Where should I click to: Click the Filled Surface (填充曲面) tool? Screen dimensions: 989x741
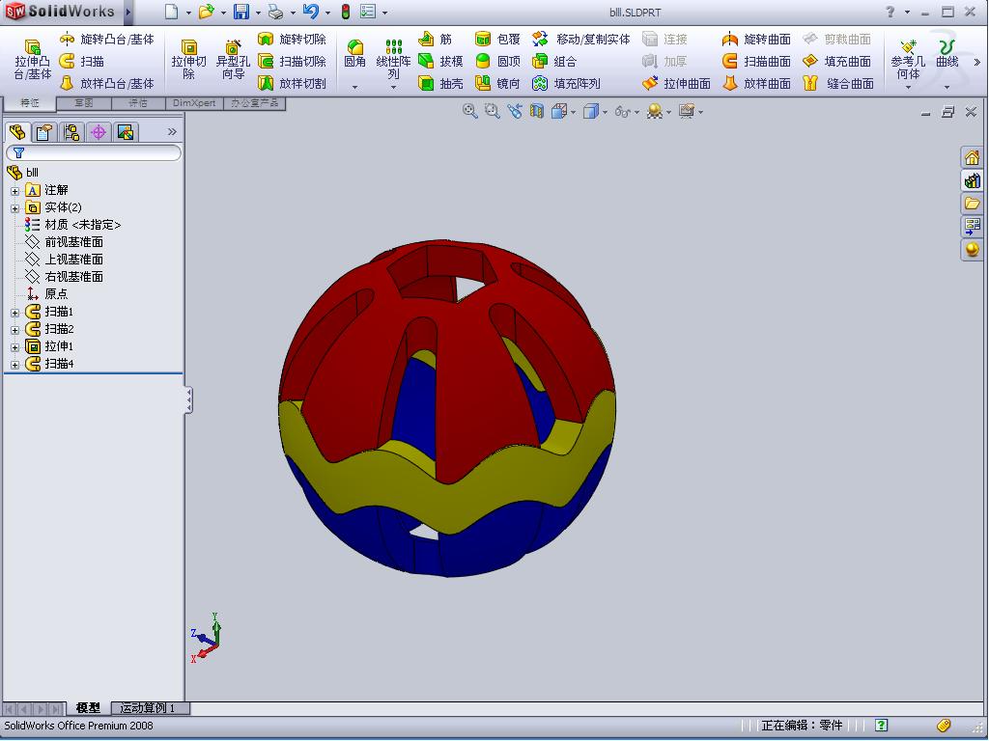pos(837,61)
